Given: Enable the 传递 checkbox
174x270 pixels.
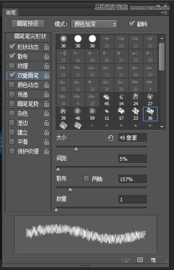Looking at the screenshot, I should pos(12,94).
